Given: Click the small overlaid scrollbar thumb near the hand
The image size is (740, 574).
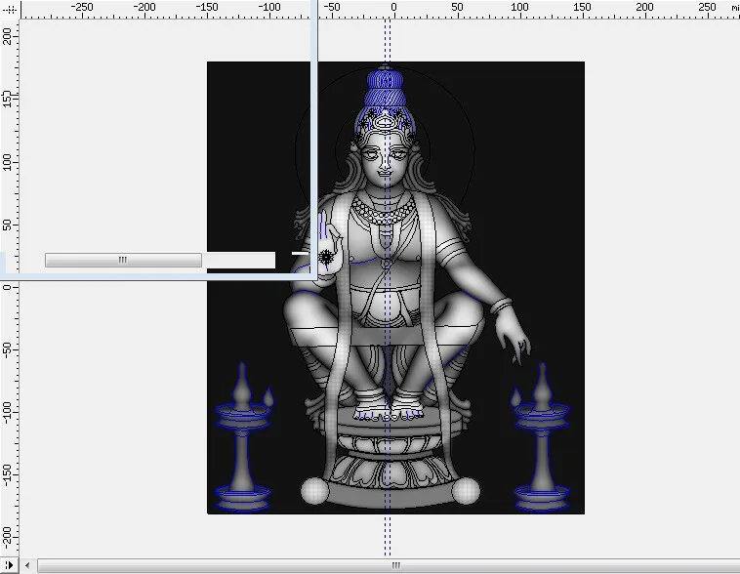Looking at the screenshot, I should [x=123, y=260].
